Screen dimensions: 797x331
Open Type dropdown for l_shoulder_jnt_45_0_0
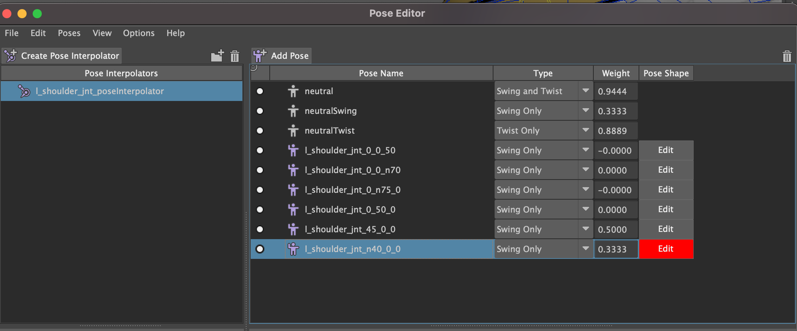pos(544,229)
